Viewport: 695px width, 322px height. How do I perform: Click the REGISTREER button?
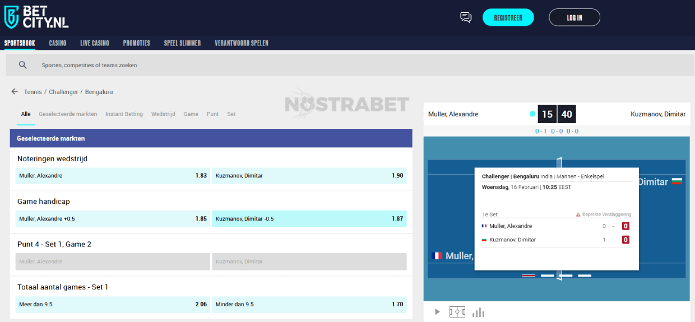coord(508,17)
